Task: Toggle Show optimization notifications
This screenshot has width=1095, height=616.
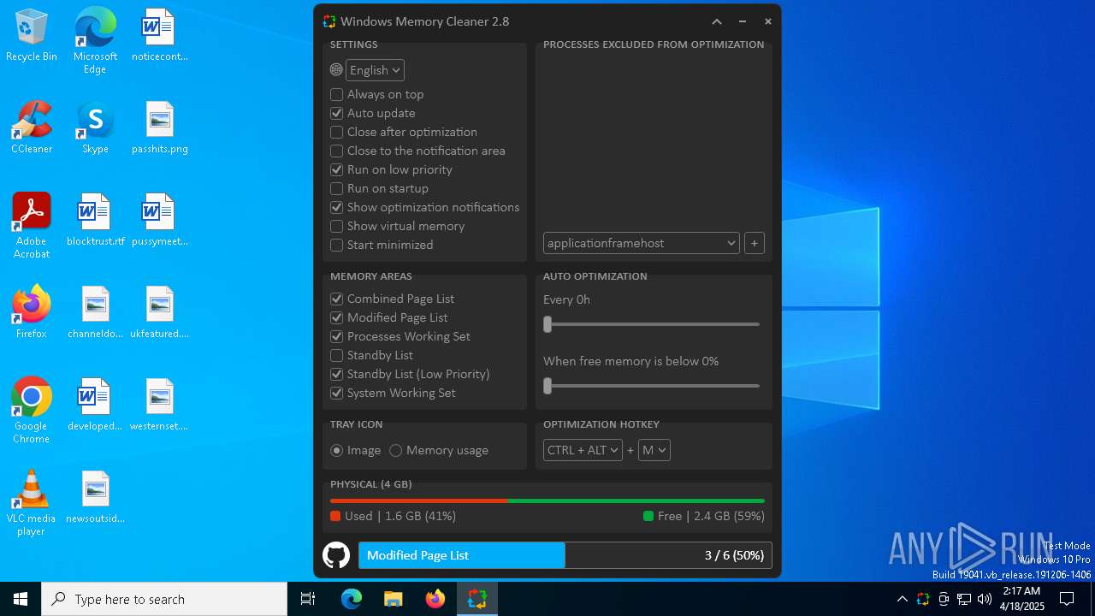Action: pos(425,207)
